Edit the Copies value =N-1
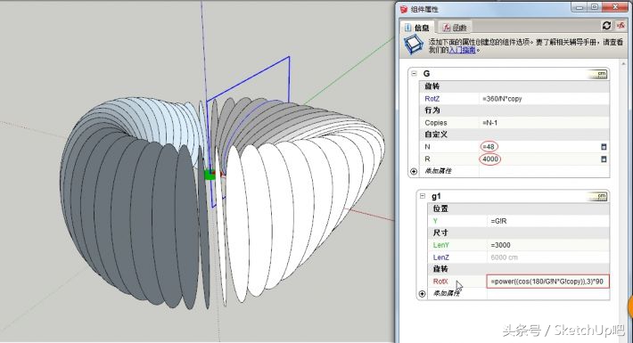633x343 pixels. [x=544, y=123]
